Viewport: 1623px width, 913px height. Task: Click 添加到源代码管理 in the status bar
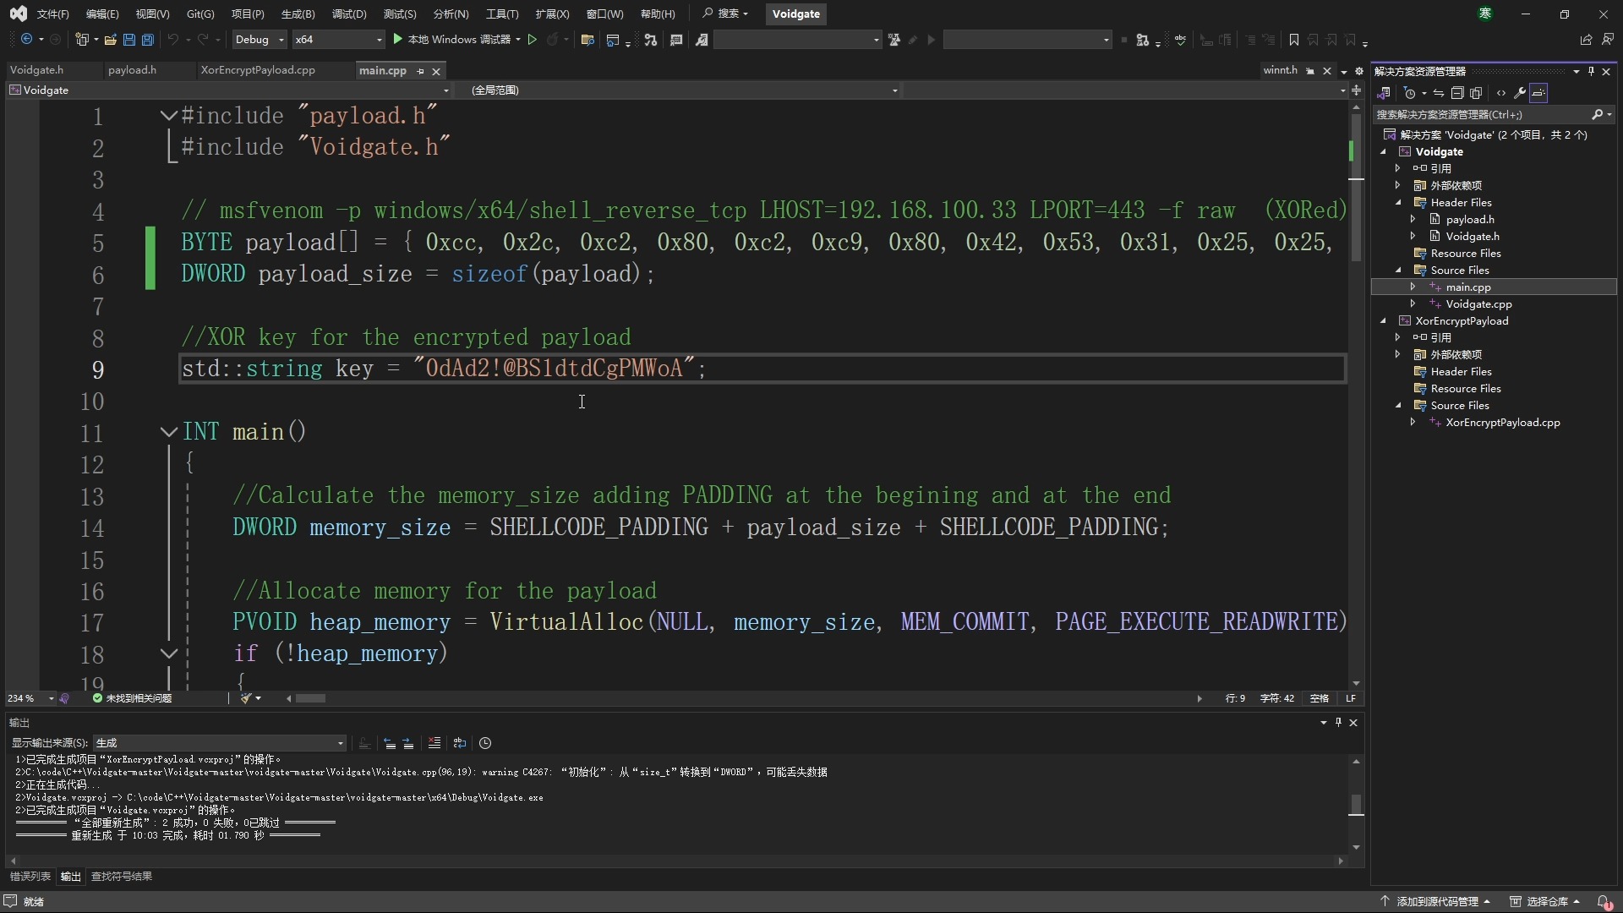[1435, 902]
